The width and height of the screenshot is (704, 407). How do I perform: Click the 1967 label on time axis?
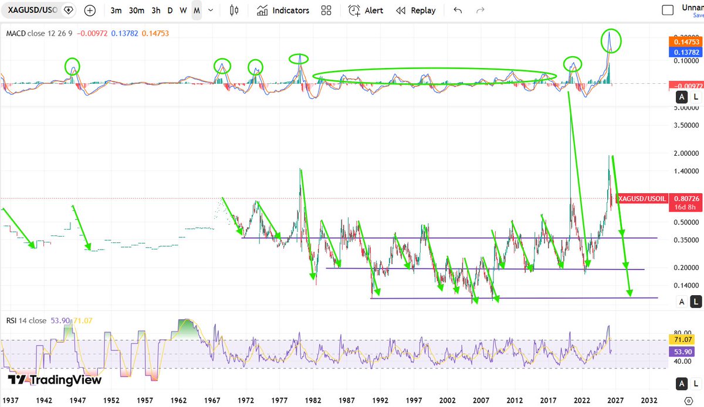point(212,400)
